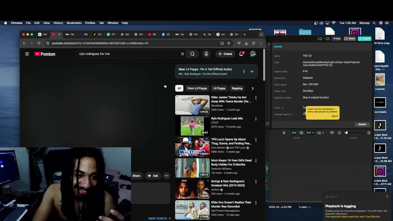Toggle CapCut linkage option
The height and width of the screenshot is (221, 393).
(309, 133)
